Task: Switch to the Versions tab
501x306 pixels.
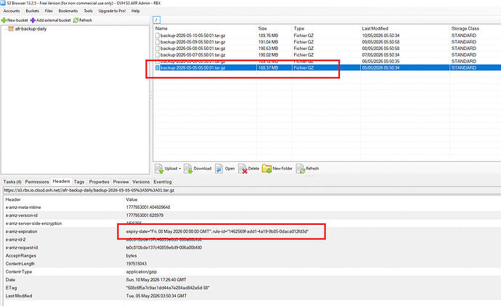Action: 141,181
